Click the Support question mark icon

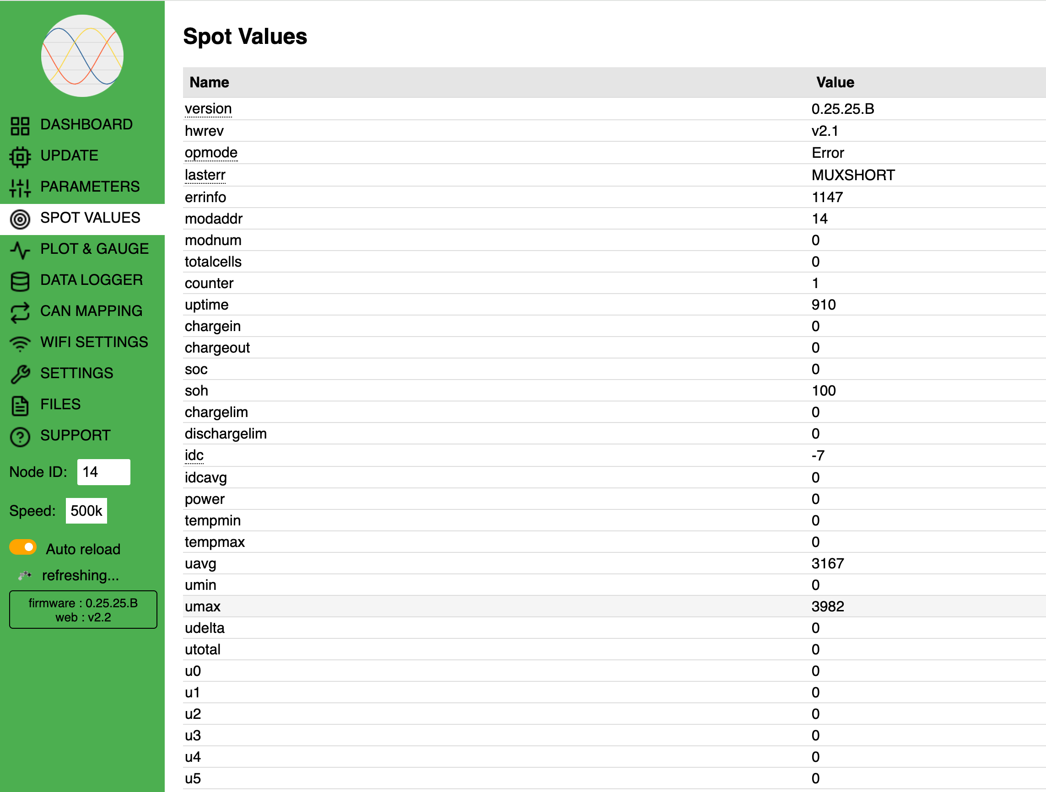pos(20,437)
